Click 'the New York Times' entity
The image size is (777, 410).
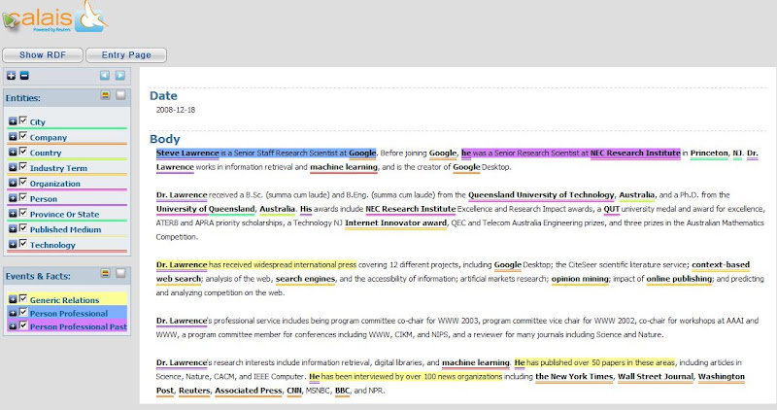[574, 377]
